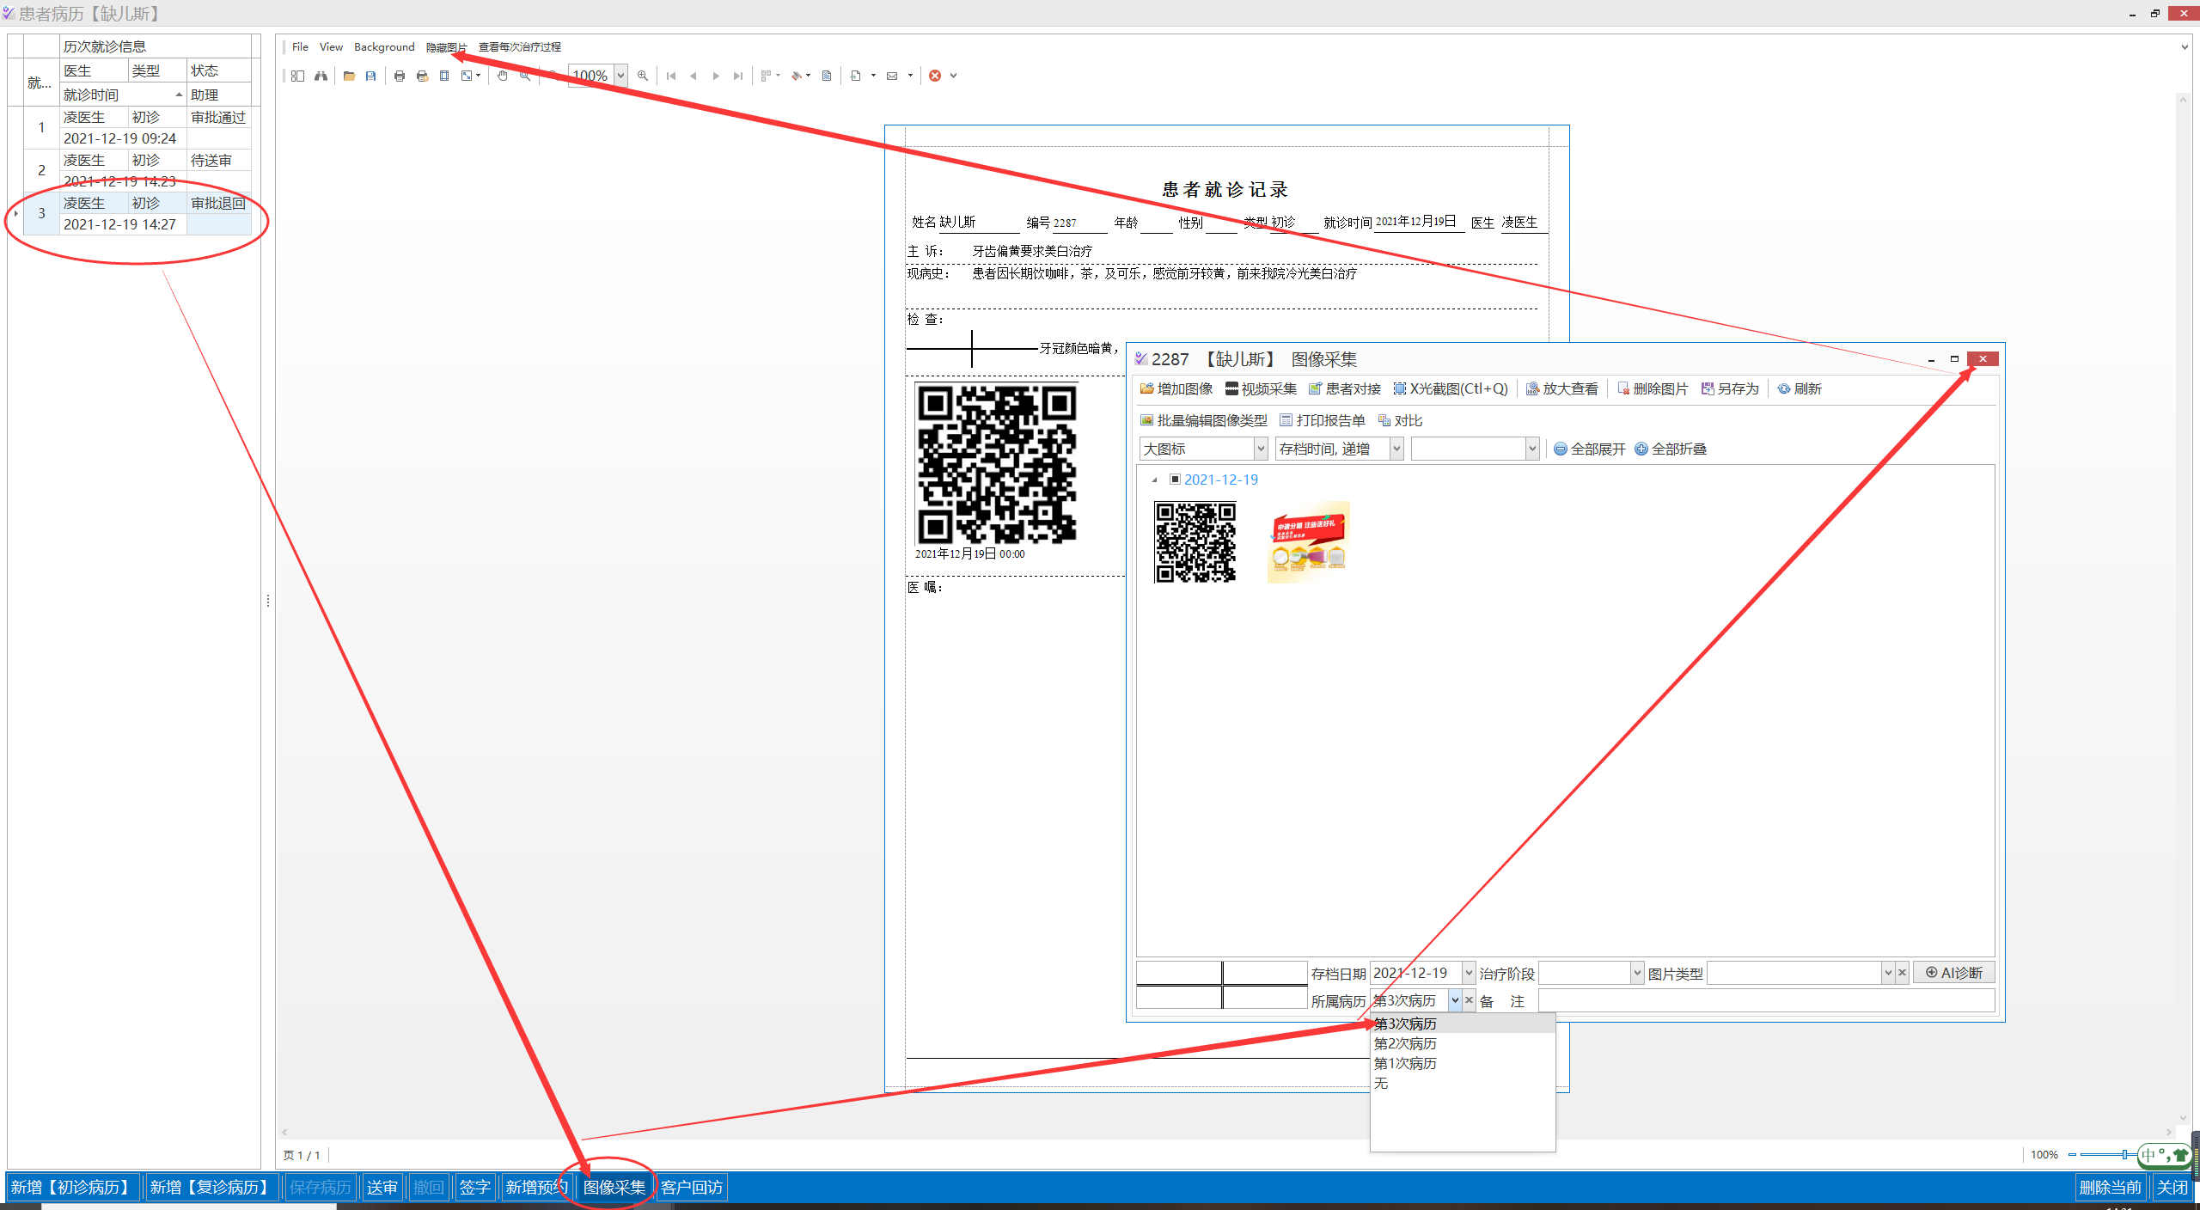Save the report with the floppy disk icon
The height and width of the screenshot is (1210, 2200).
(371, 76)
